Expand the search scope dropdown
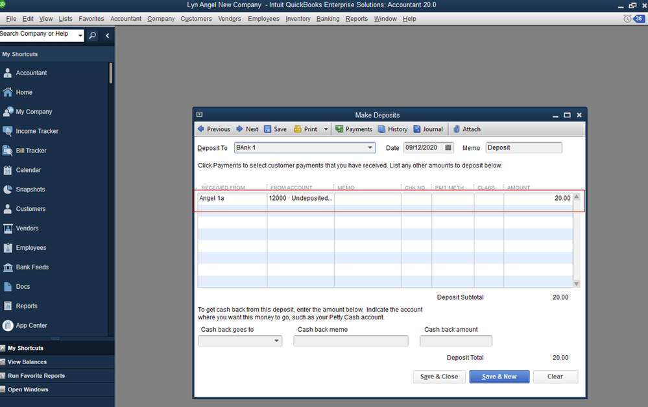This screenshot has width=648, height=407. 80,36
